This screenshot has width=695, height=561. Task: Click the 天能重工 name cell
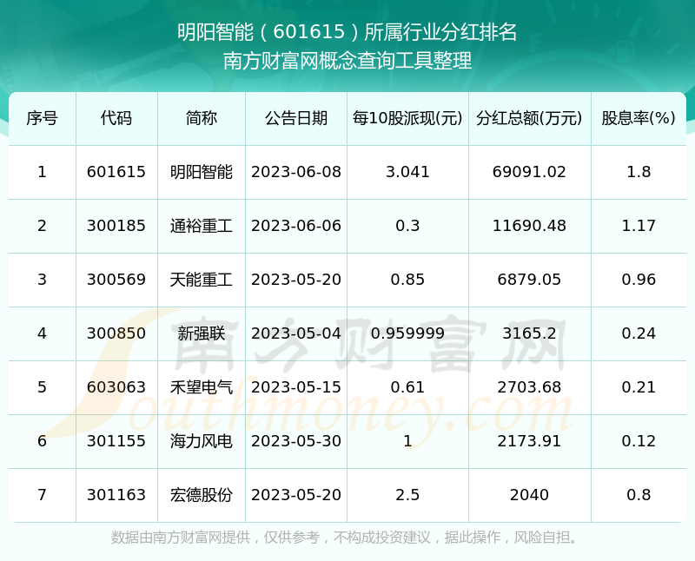(202, 280)
